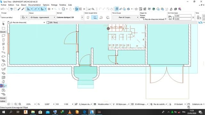The image size is (205, 115).
Task: Select the Morph tool in toolbox
Action: click(4, 82)
